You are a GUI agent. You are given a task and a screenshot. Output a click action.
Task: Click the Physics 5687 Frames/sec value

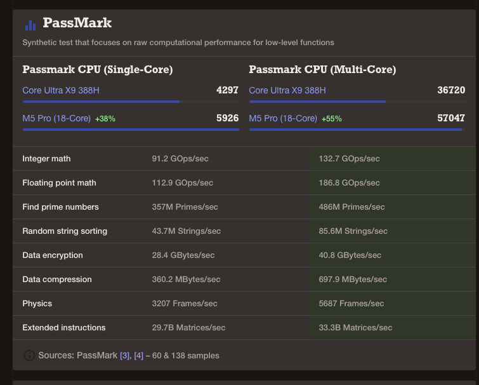coord(351,303)
